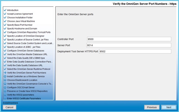
Task: Click arrow icon beside Verify OmniGen Server Port Numbers
Action: point(5,73)
